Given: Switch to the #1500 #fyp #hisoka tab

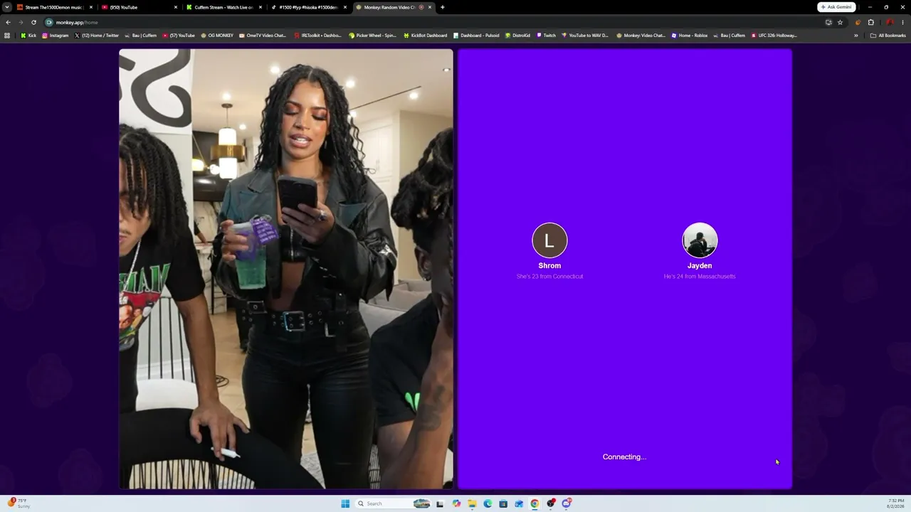Looking at the screenshot, I should click(x=309, y=7).
